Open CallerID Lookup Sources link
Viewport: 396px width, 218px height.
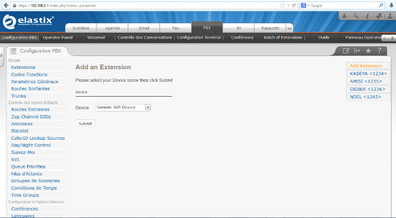coord(38,138)
